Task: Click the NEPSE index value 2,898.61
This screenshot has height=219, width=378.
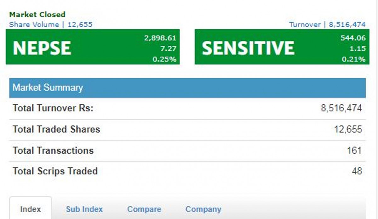Action: point(160,38)
